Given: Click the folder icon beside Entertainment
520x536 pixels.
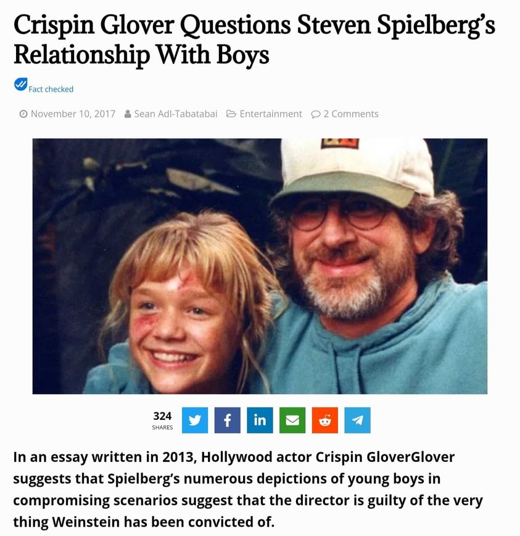Looking at the screenshot, I should (231, 114).
